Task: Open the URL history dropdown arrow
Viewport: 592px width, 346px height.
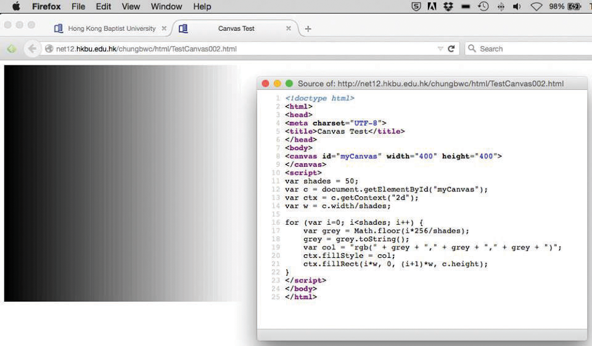Action: (x=440, y=49)
